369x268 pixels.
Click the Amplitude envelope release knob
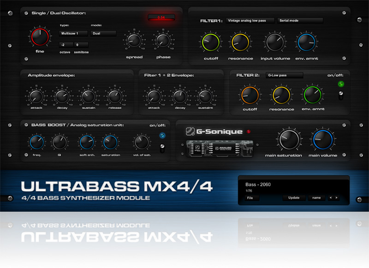[115, 96]
